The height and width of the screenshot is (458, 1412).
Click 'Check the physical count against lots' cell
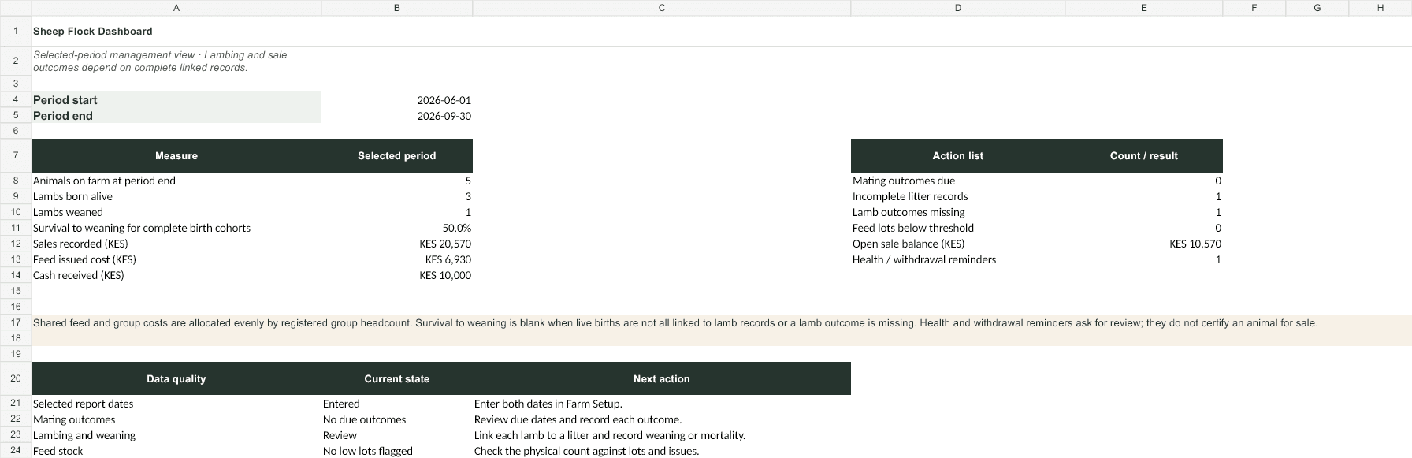(662, 451)
